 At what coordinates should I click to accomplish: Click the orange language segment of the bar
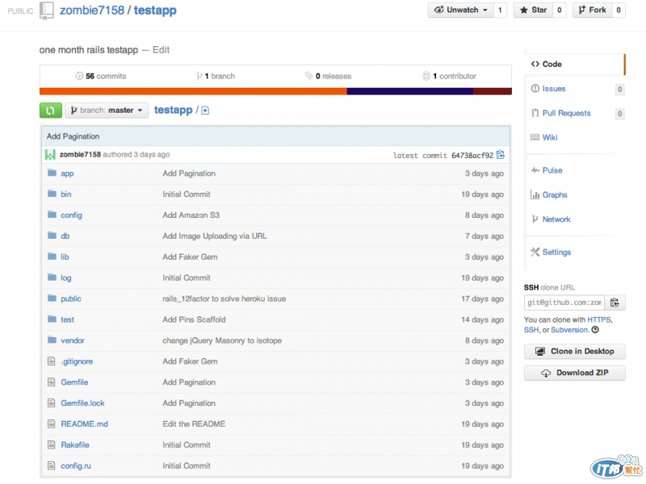click(193, 91)
